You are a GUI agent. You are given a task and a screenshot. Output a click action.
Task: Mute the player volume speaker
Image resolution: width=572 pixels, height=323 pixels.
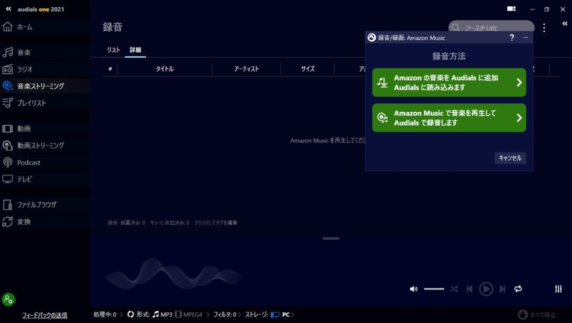[x=413, y=289]
